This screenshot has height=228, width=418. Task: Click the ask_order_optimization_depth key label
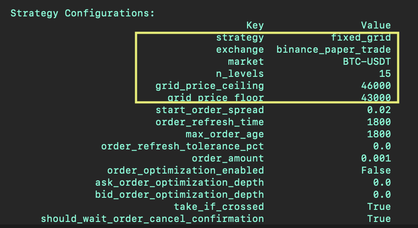179,183
